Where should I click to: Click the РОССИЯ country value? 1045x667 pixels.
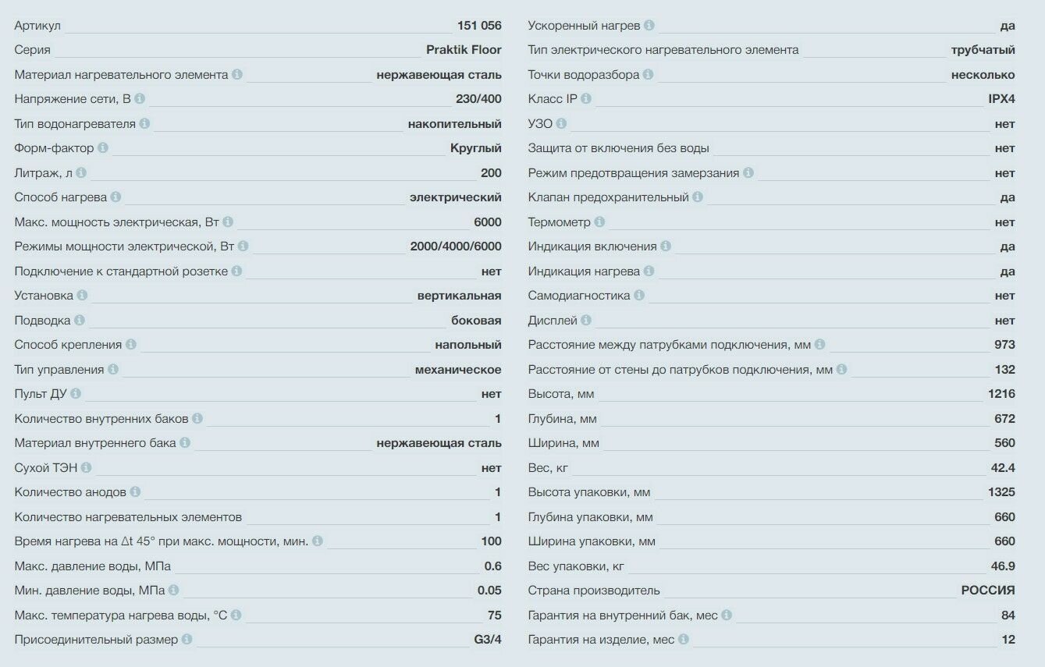(988, 591)
